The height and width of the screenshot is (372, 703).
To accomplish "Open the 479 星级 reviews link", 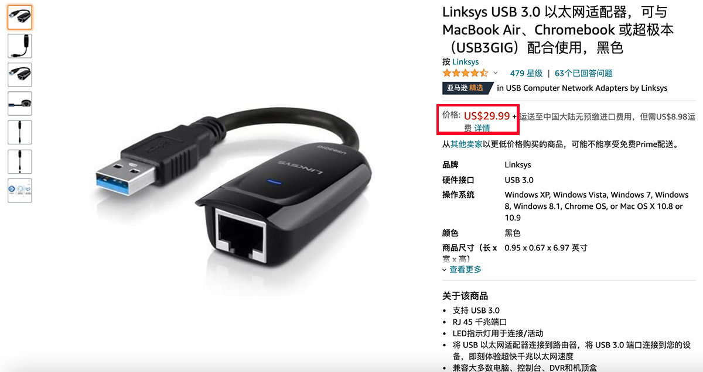I will coord(526,73).
